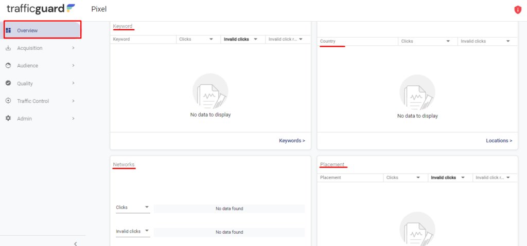Open Clicks dropdown in Keyword table
Screen dimensions: 527x246
pyautogui.click(x=211, y=39)
